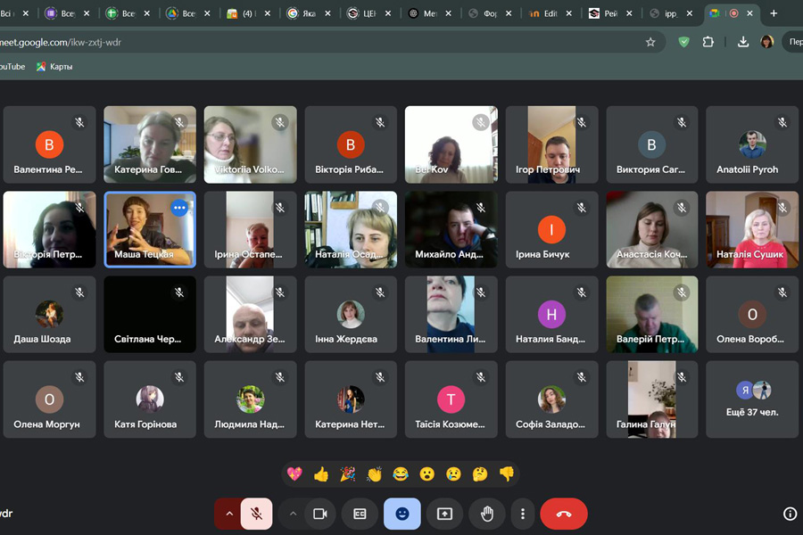Click participant name Михайло Анд...
Image resolution: width=803 pixels, height=535 pixels.
[449, 254]
